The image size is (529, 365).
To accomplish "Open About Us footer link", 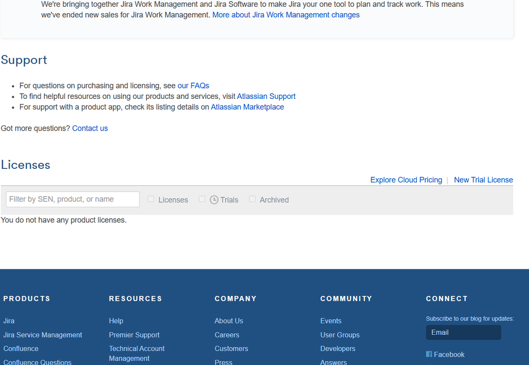I will [229, 321].
